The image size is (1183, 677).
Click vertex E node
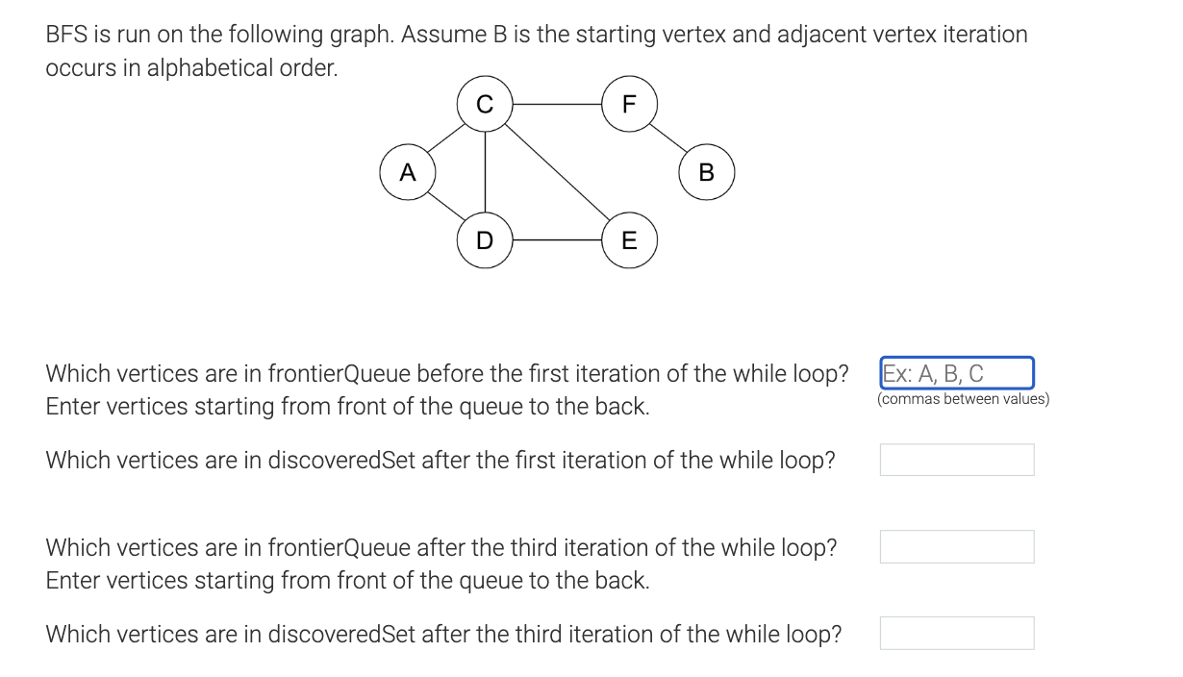pos(629,240)
